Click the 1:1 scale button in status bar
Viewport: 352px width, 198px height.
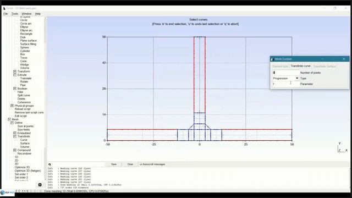tap(24, 191)
